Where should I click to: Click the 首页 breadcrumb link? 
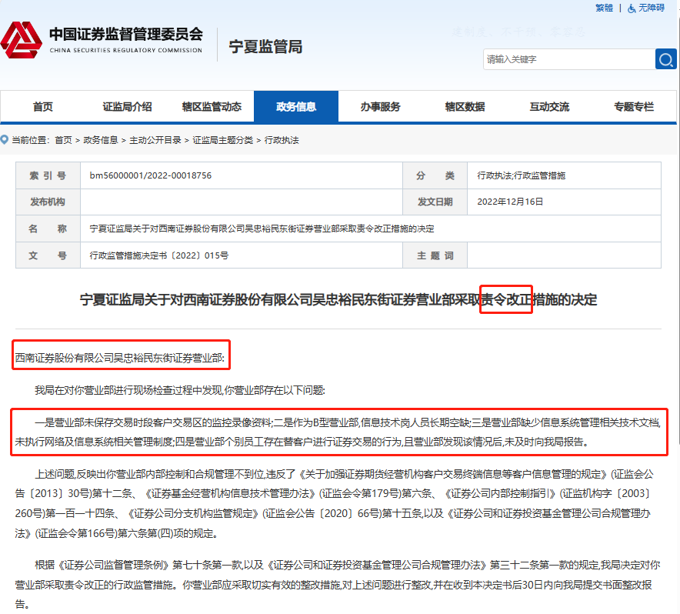[x=63, y=140]
